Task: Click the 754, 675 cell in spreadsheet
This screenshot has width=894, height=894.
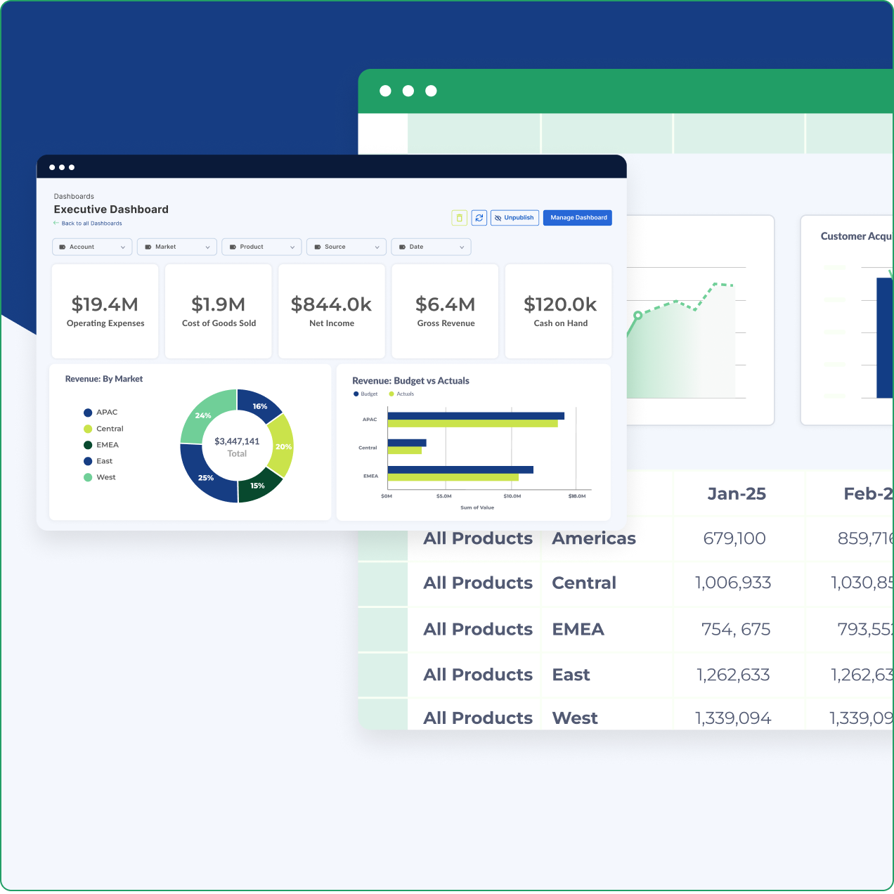Action: click(x=736, y=629)
